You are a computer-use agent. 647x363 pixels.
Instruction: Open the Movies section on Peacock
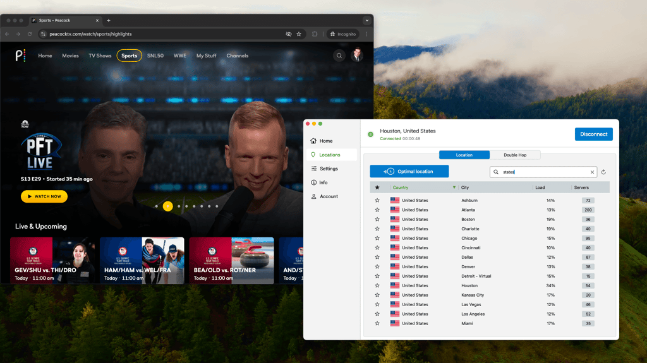coord(70,56)
